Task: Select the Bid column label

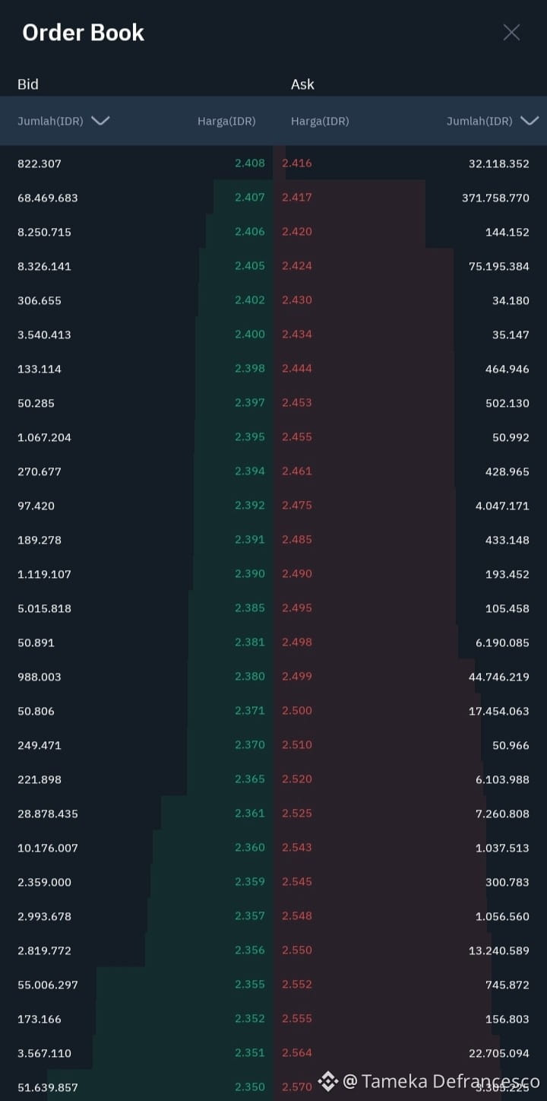Action: tap(28, 84)
